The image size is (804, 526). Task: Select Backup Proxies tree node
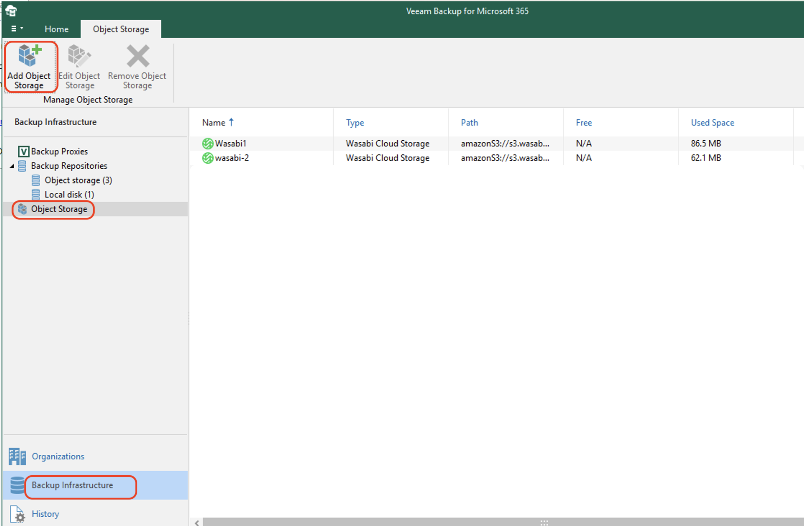coord(59,151)
